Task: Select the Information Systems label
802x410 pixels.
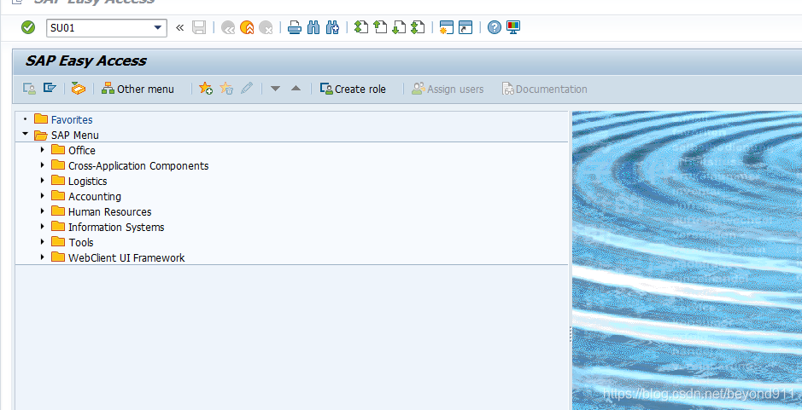Action: point(116,228)
